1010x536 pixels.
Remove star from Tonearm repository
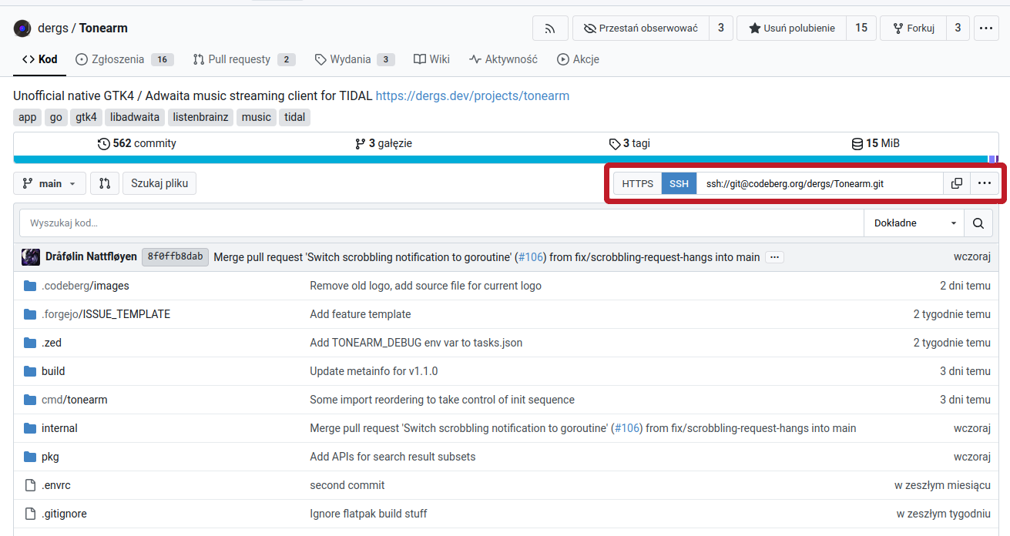coord(791,28)
